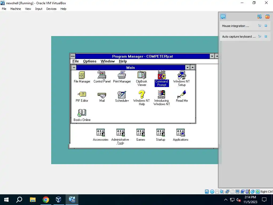
Task: Click Mouse integration notification text
Action: tap(235, 26)
